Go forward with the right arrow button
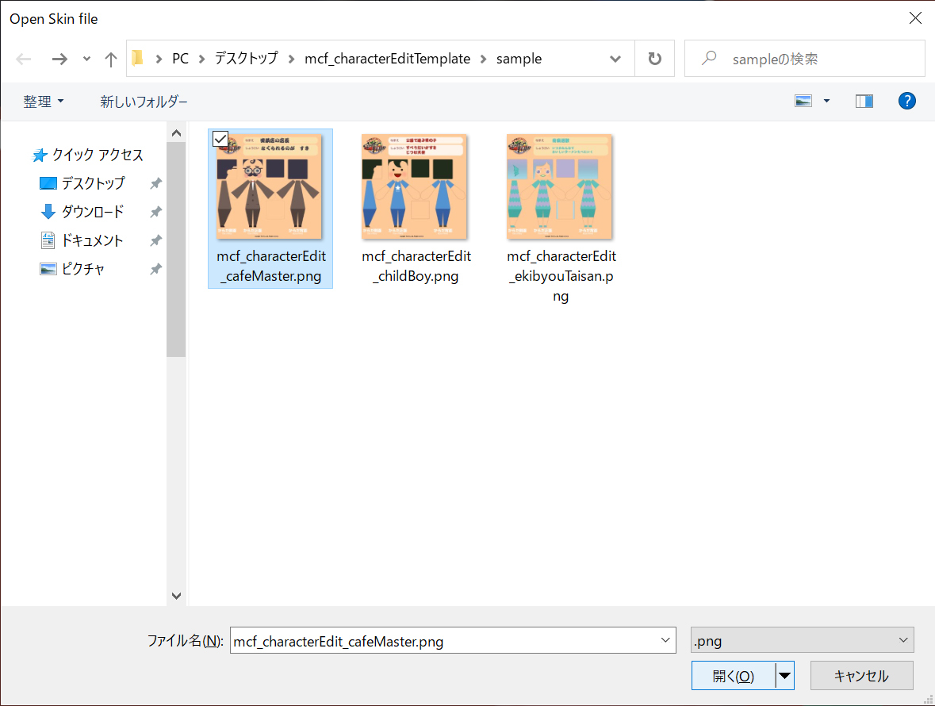Viewport: 935px width, 706px height. tap(59, 59)
